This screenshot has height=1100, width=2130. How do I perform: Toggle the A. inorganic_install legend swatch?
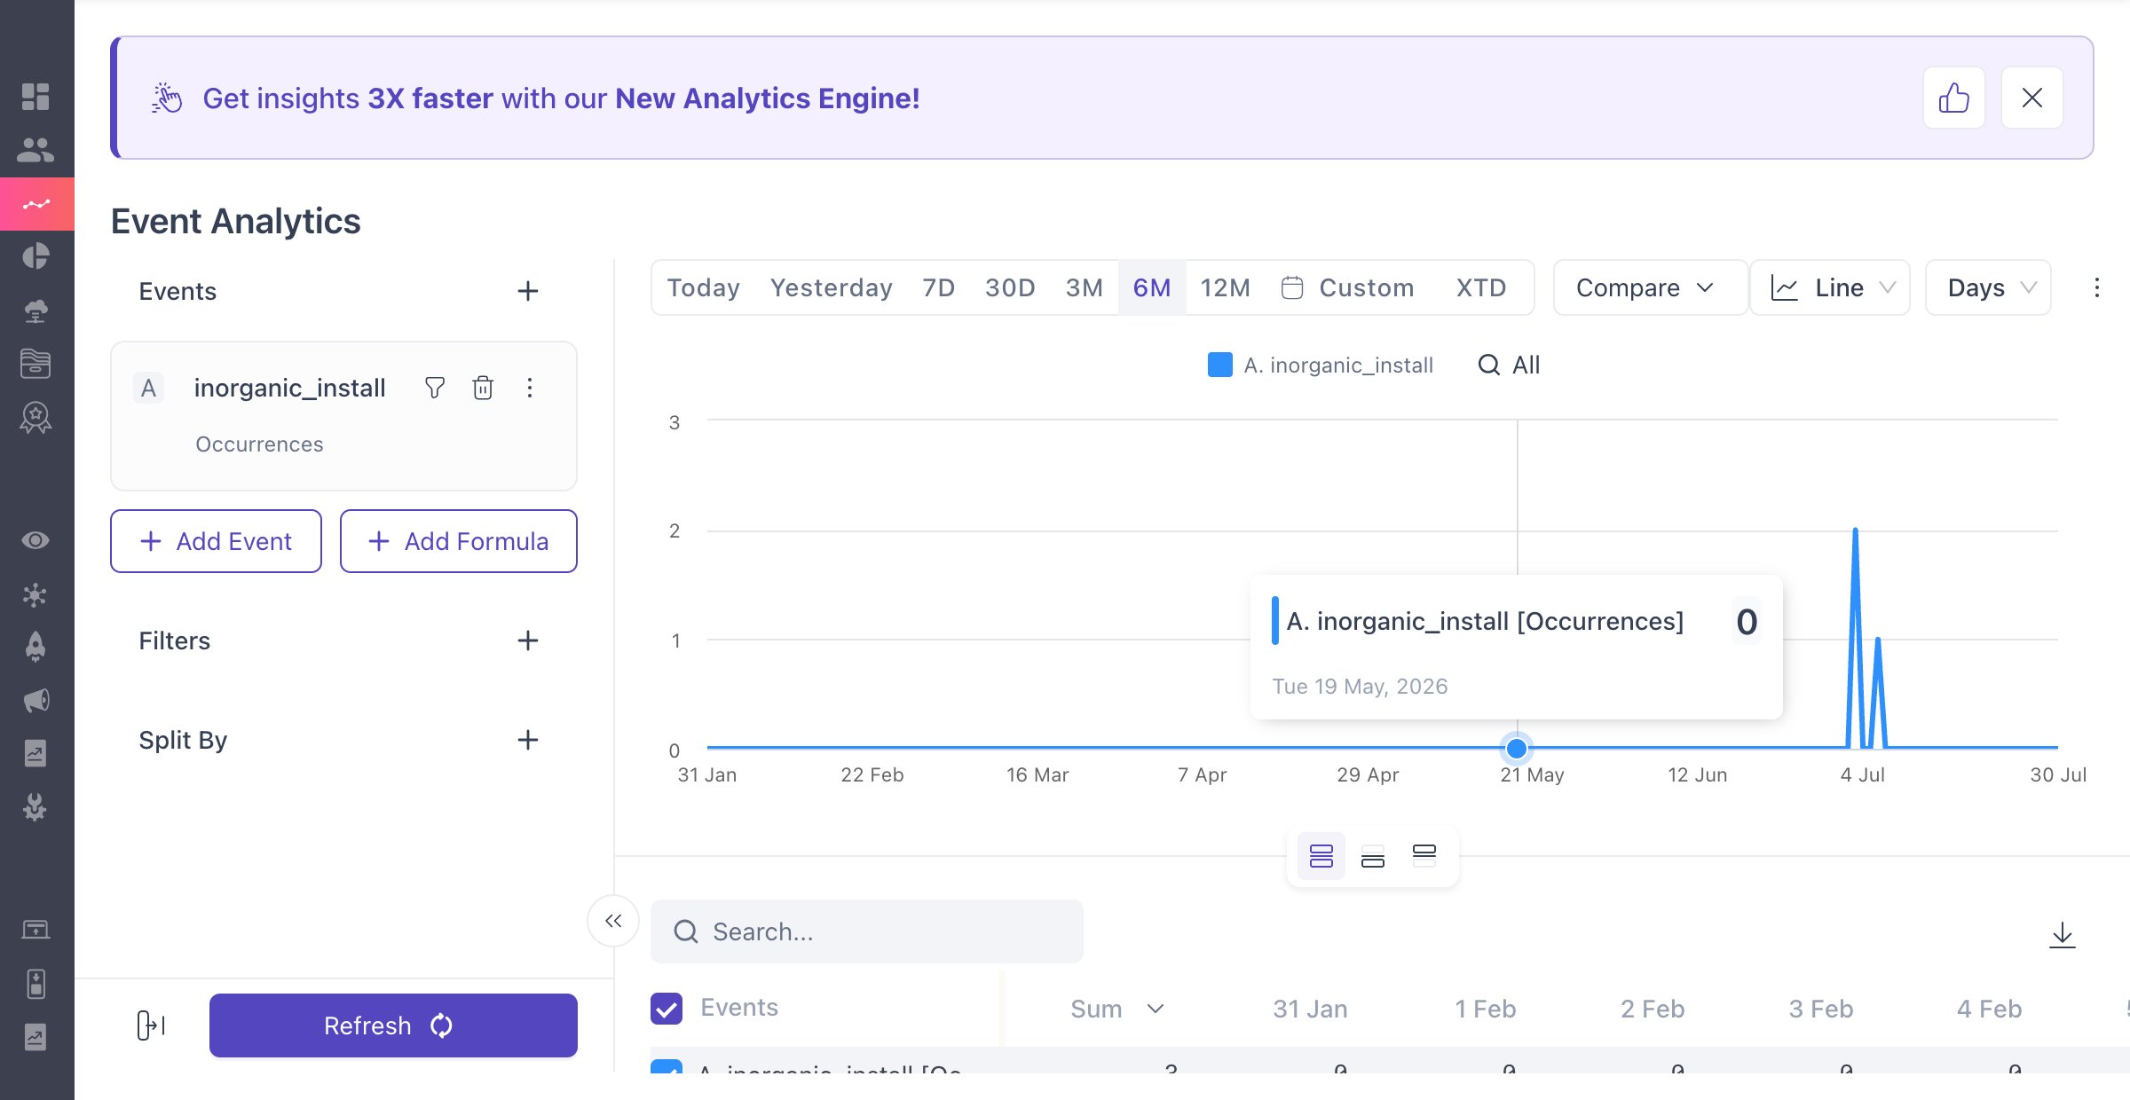[x=1220, y=365]
